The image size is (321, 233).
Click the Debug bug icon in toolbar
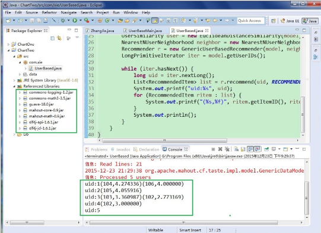pyautogui.click(x=63, y=20)
